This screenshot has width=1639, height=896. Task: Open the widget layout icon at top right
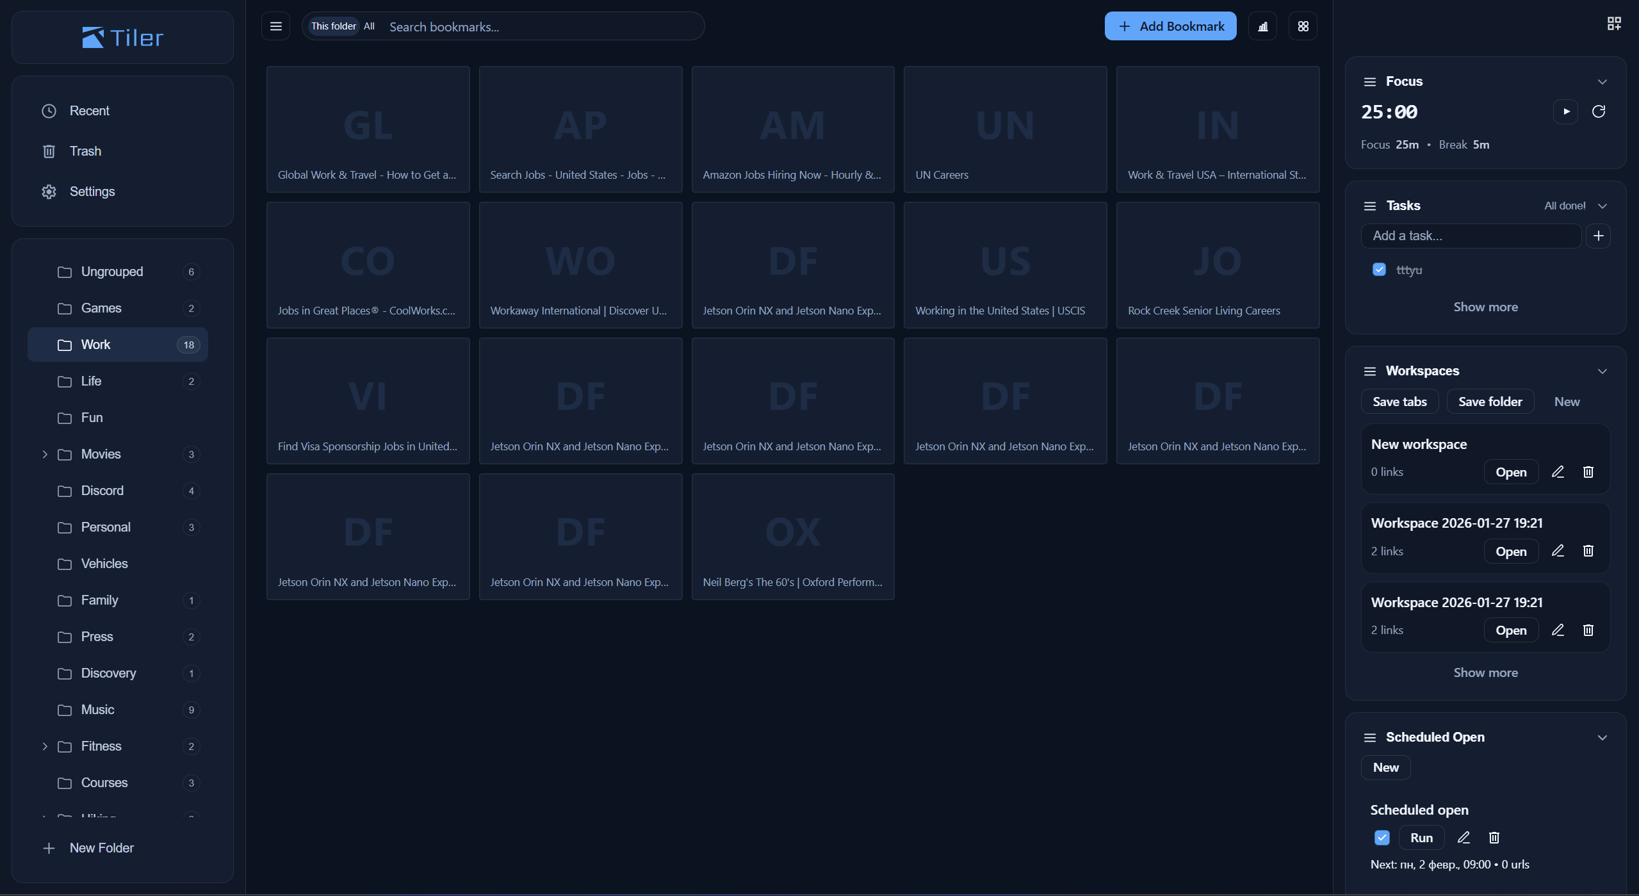pyautogui.click(x=1613, y=23)
